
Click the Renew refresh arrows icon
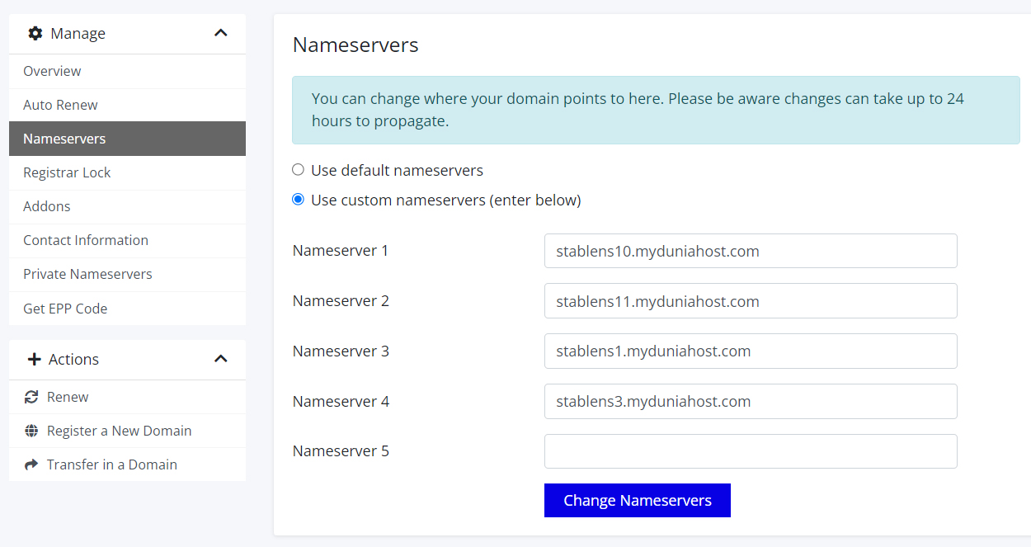[x=31, y=397]
